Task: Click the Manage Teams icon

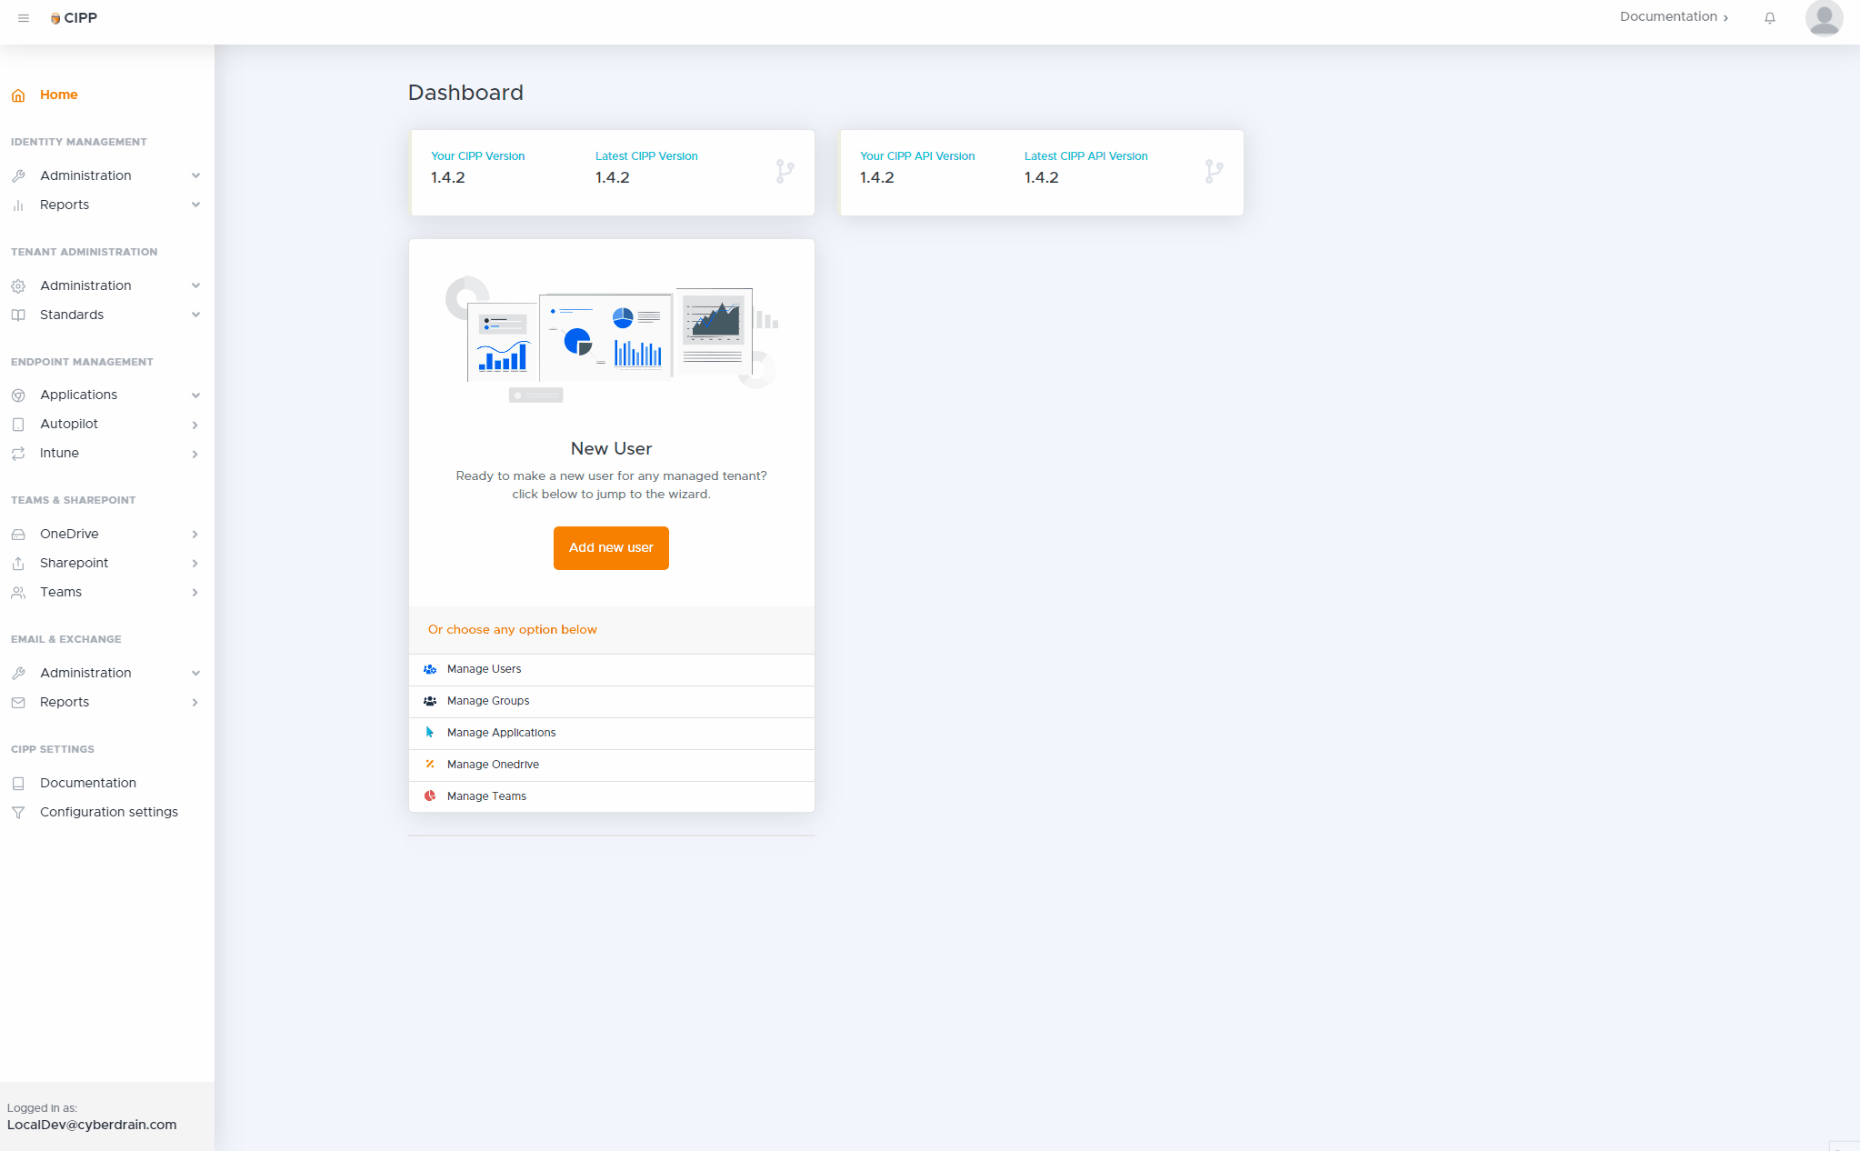Action: pyautogui.click(x=431, y=795)
